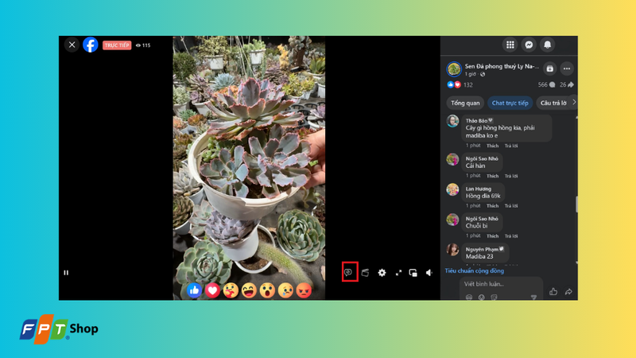Viewport: 636px width, 358px height.
Task: Click the public globe privacy icon
Action: [x=483, y=74]
